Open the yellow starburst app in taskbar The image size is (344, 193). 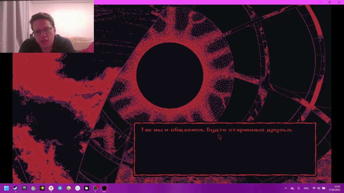pyautogui.click(x=42, y=188)
